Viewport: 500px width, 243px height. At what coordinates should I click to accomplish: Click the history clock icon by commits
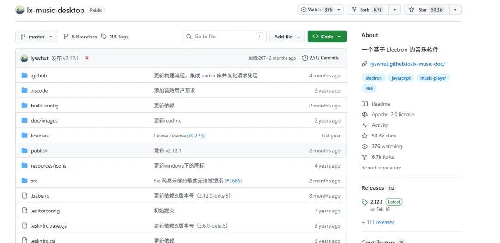305,58
